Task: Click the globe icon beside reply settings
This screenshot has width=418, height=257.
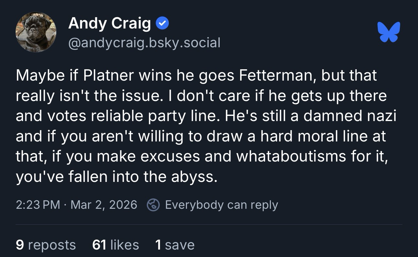Action: pyautogui.click(x=153, y=205)
